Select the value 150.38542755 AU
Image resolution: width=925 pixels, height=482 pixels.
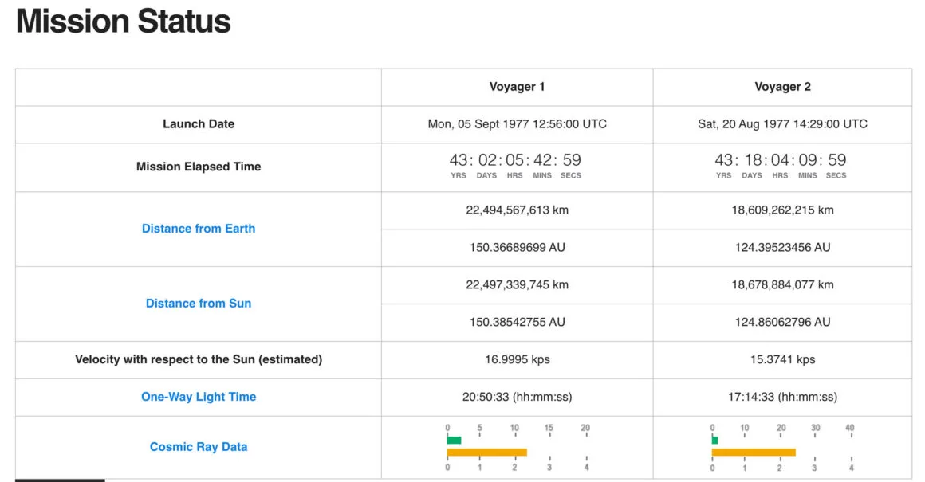point(517,323)
